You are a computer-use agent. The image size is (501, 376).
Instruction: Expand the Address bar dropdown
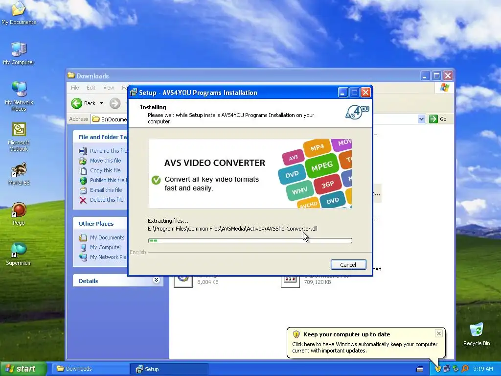coord(421,119)
